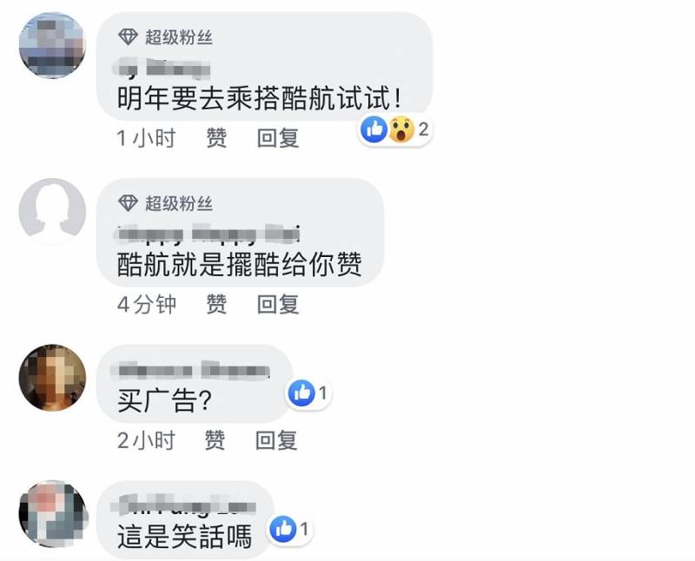Click the like thumb icon beside 這是笑話嗎 comment
Image resolution: width=695 pixels, height=561 pixels.
point(283,529)
